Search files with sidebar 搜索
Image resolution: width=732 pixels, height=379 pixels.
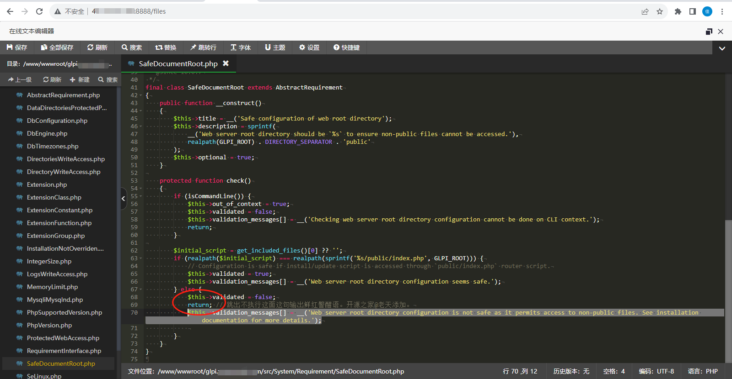108,79
